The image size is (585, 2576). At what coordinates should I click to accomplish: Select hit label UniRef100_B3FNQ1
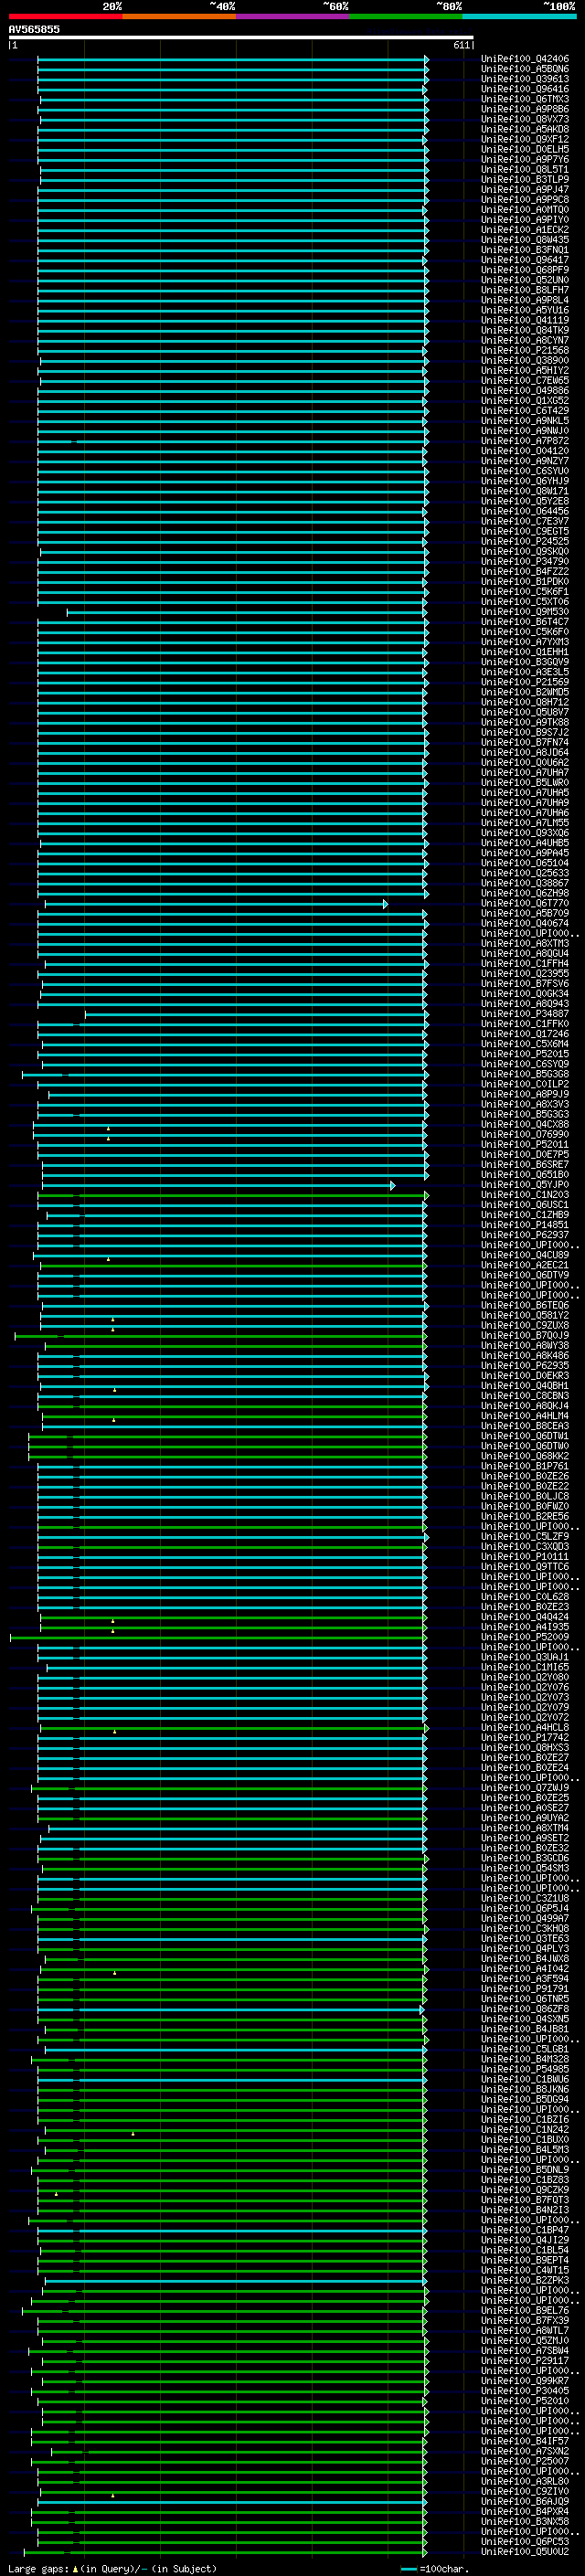point(525,250)
